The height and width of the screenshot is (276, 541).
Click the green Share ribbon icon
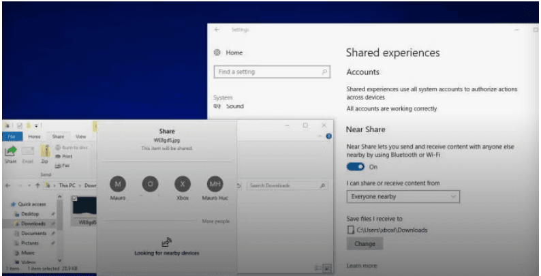[11, 151]
